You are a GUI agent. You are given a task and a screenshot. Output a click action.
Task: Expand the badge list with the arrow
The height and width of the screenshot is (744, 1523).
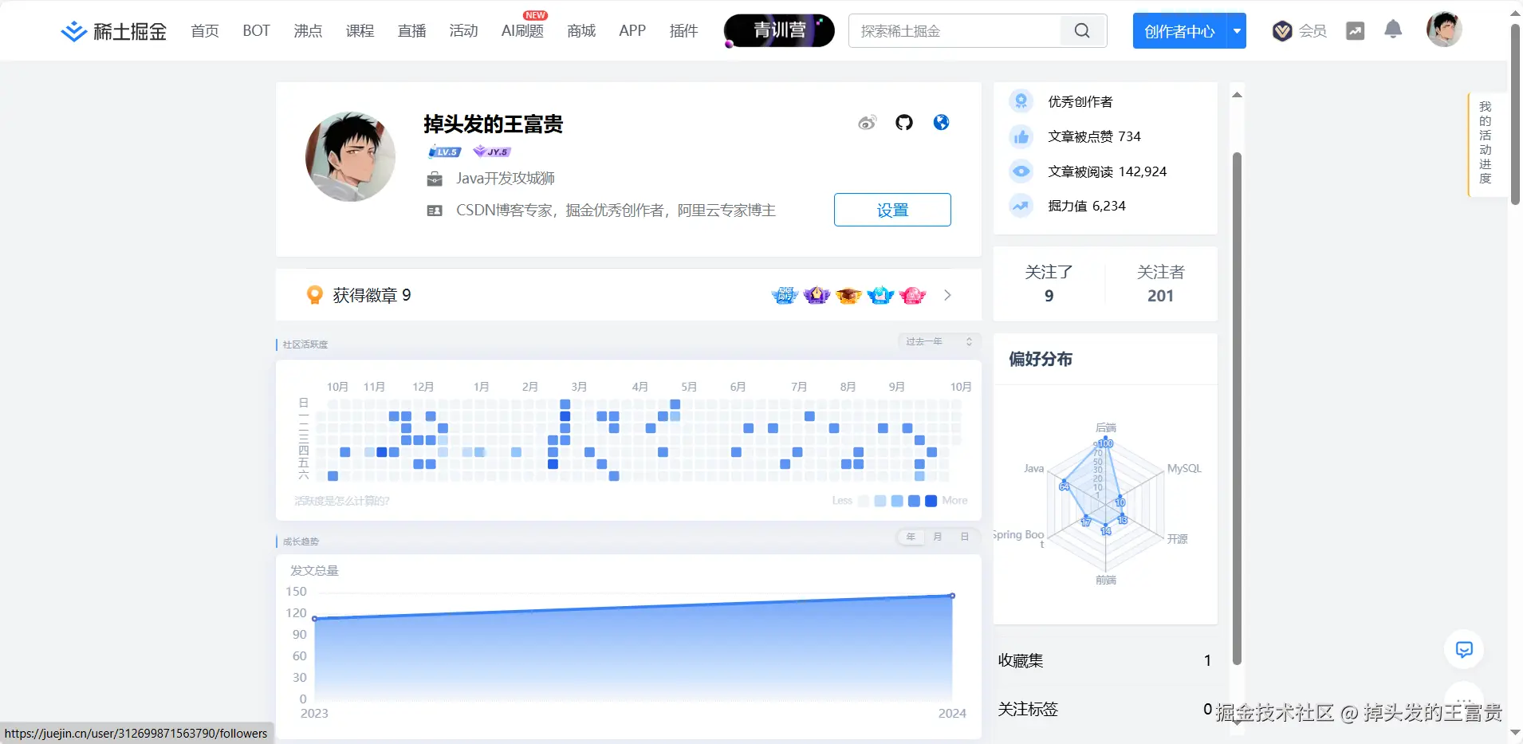pyautogui.click(x=947, y=295)
